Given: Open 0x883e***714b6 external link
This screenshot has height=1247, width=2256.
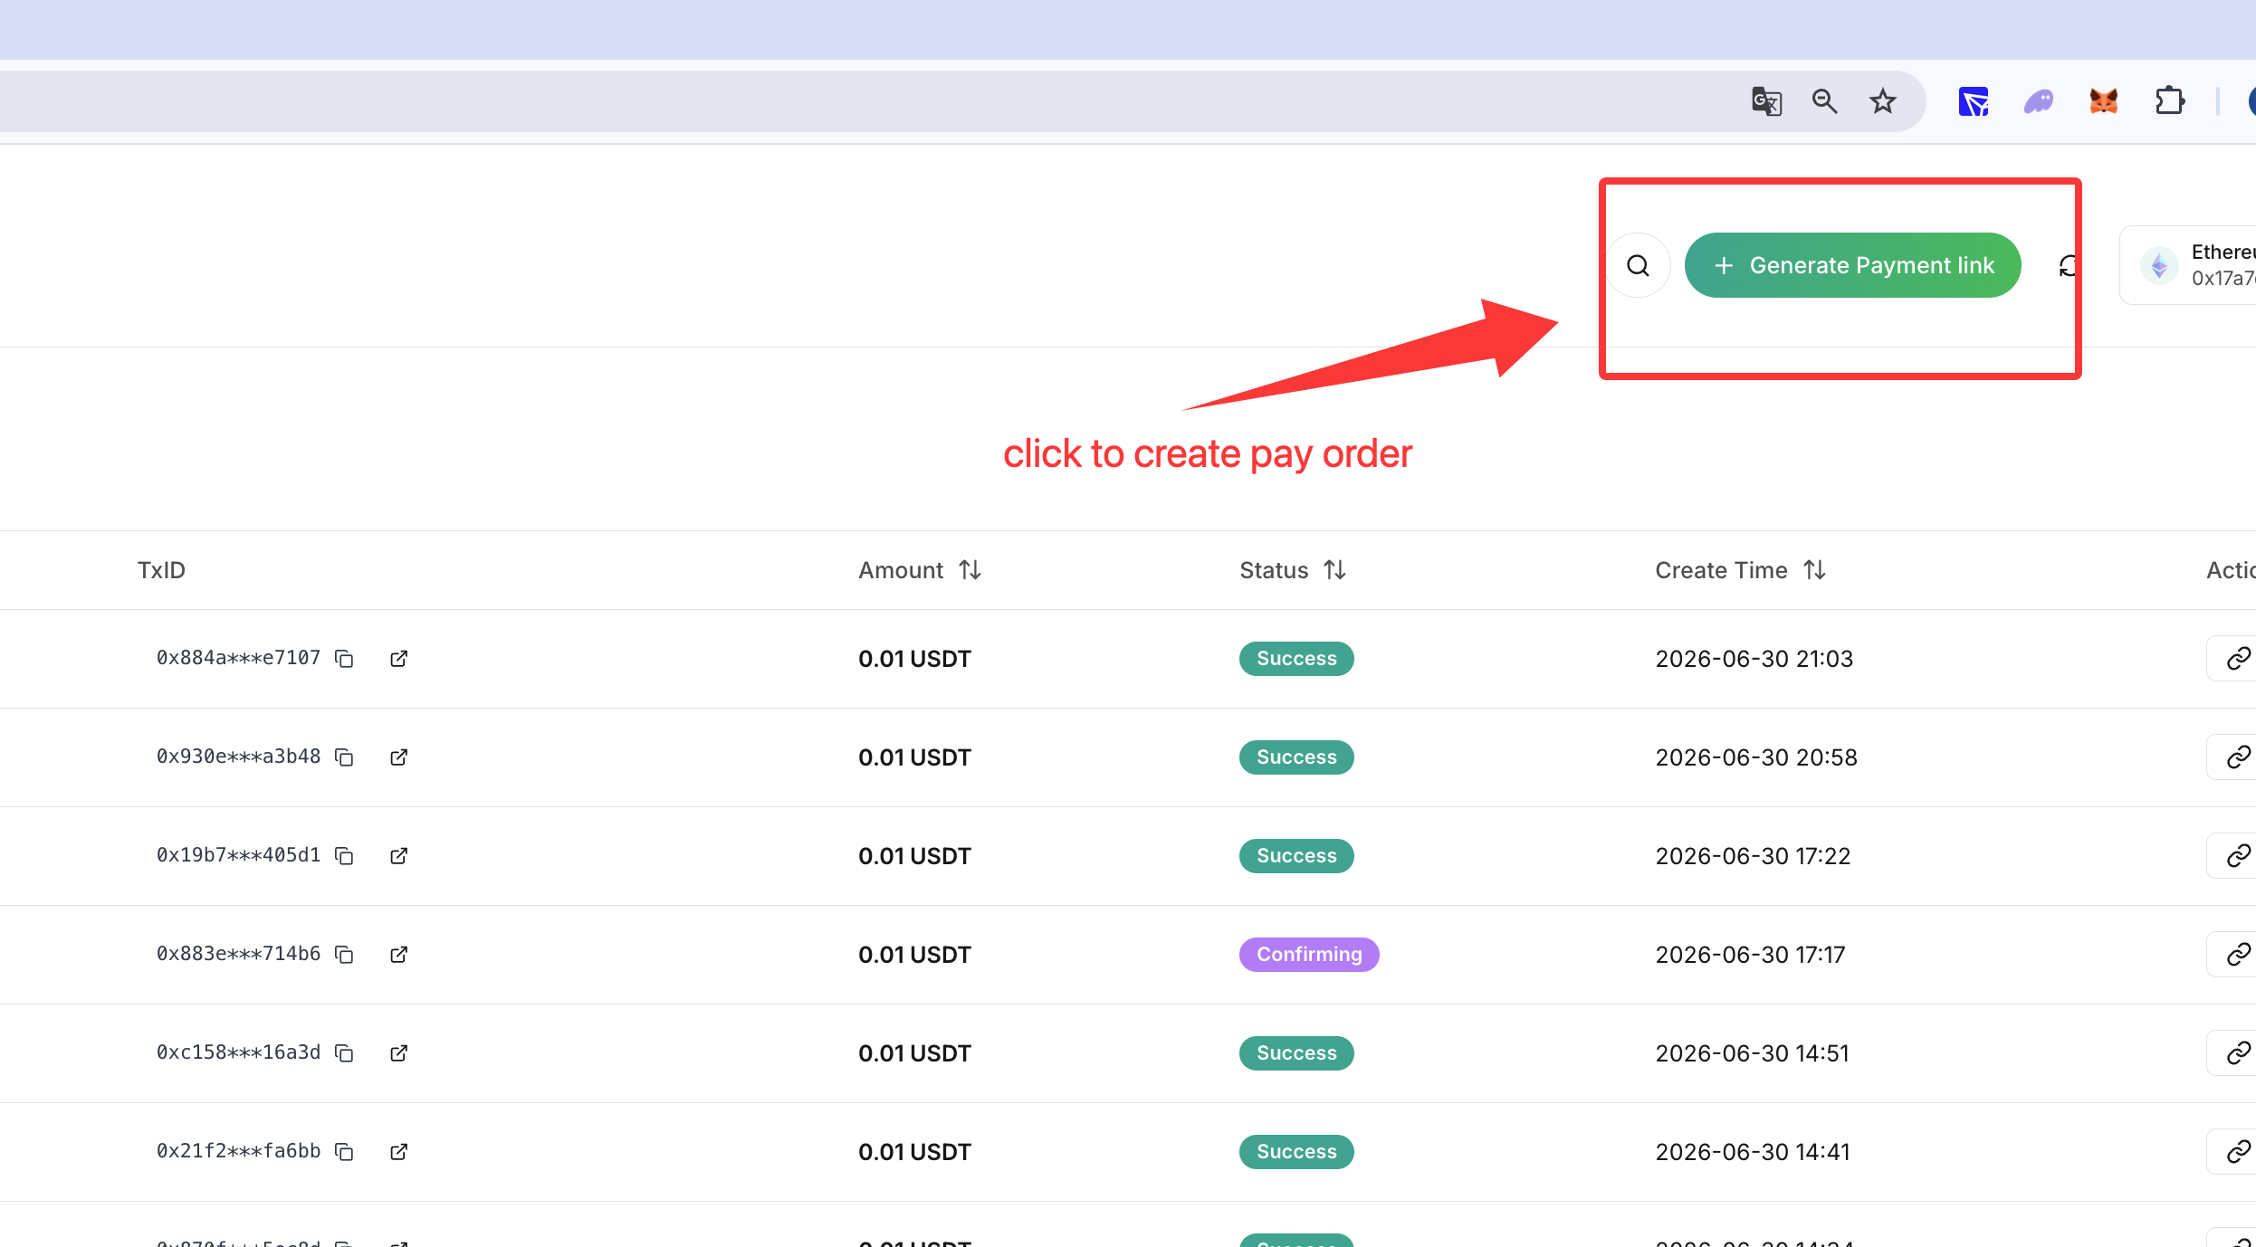Looking at the screenshot, I should pyautogui.click(x=398, y=955).
